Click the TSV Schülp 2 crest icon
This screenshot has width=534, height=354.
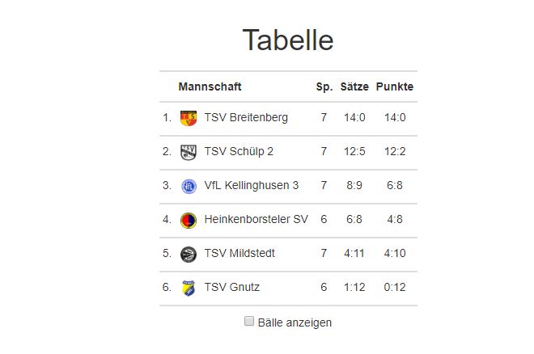click(189, 152)
